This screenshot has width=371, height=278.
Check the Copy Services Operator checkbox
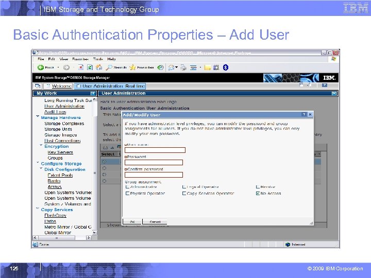pyautogui.click(x=184, y=194)
